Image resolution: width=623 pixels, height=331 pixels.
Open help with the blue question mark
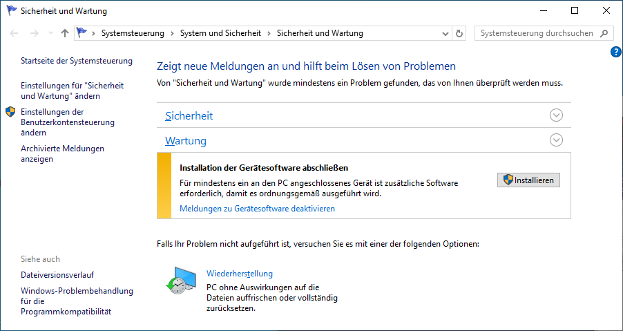[615, 52]
